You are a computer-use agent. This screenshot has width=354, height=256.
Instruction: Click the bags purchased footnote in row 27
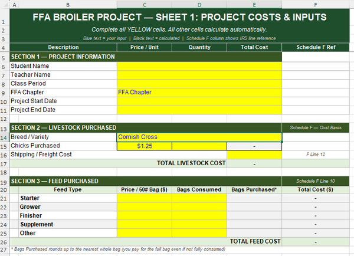pos(118,250)
